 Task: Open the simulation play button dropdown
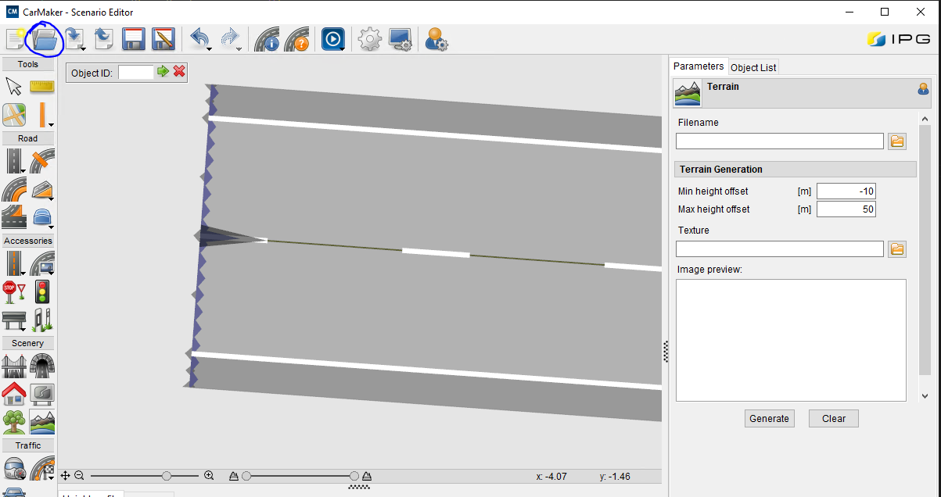point(343,50)
